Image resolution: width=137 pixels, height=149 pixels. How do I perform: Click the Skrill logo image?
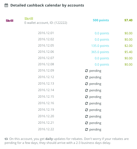tap(9, 21)
